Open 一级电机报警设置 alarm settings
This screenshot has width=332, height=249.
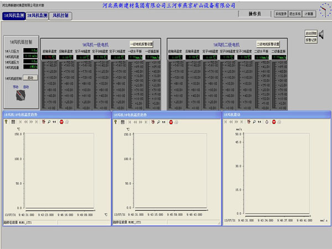point(141,44)
